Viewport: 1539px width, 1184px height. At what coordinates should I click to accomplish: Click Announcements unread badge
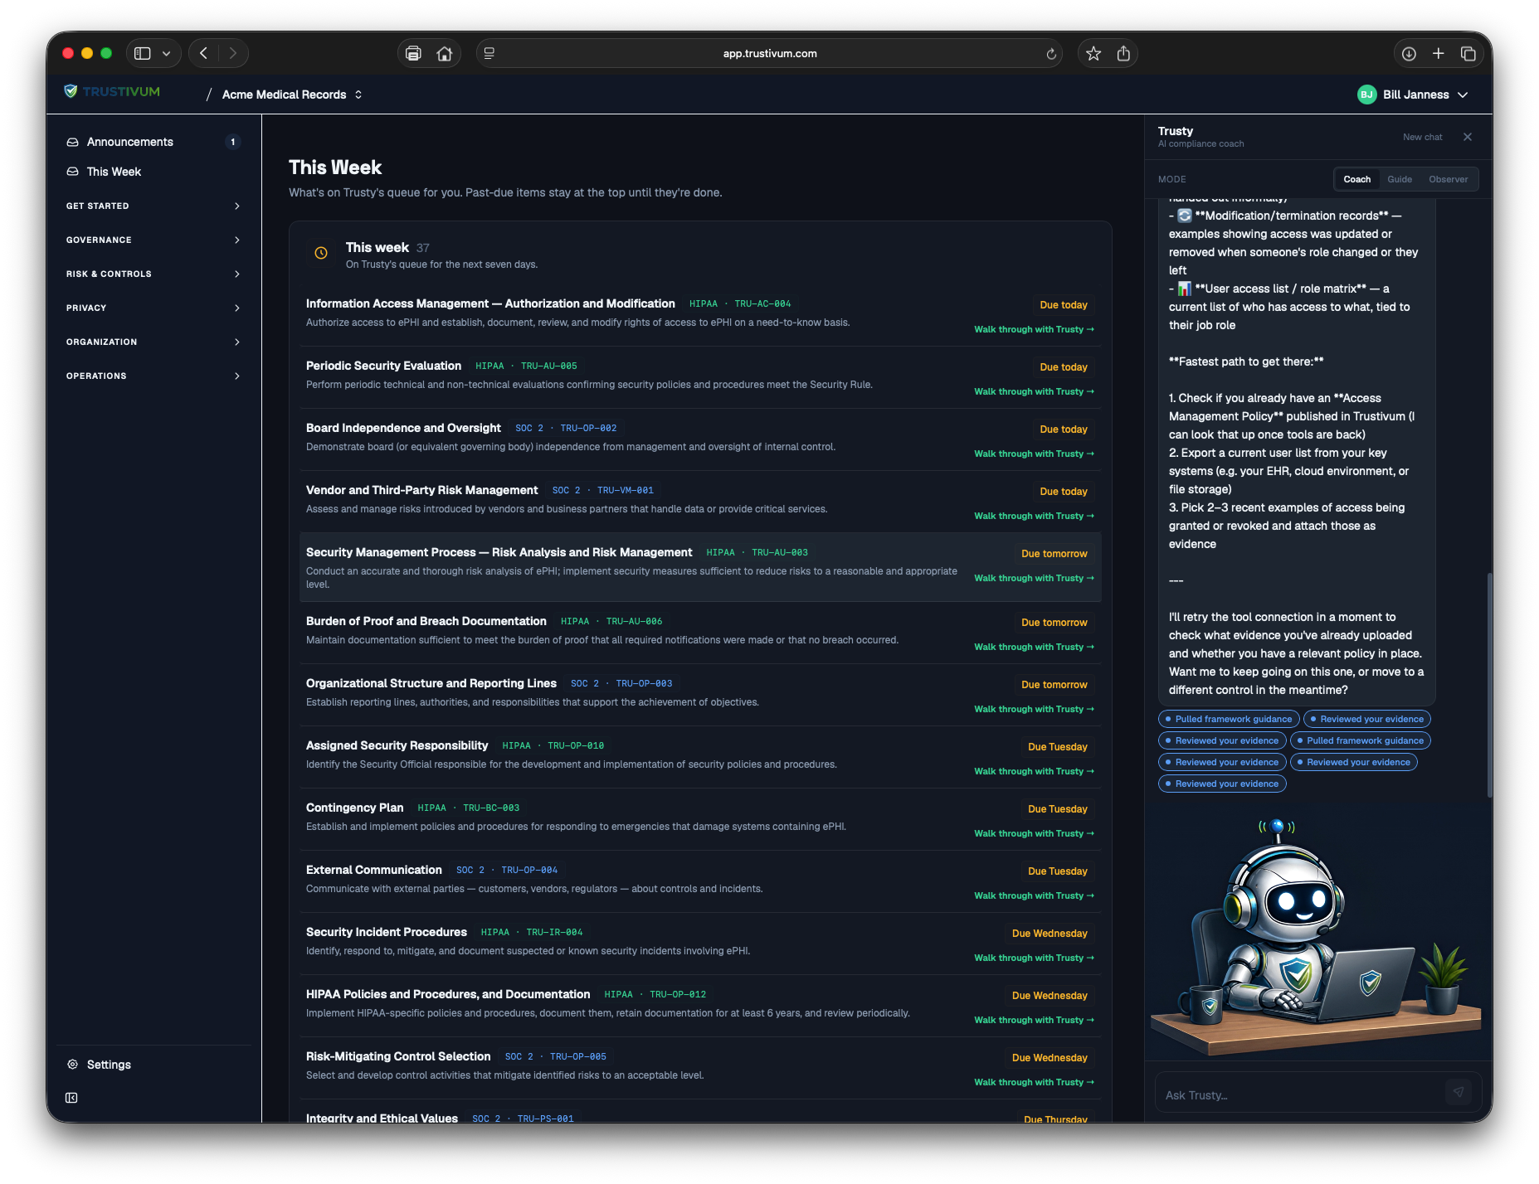click(233, 142)
